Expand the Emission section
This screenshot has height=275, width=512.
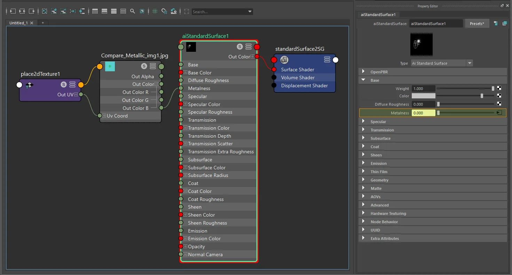[x=433, y=163]
